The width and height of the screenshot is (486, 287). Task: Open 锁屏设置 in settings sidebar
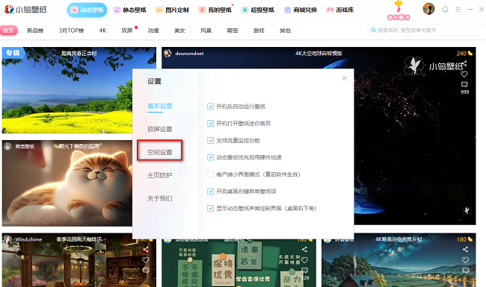click(159, 129)
